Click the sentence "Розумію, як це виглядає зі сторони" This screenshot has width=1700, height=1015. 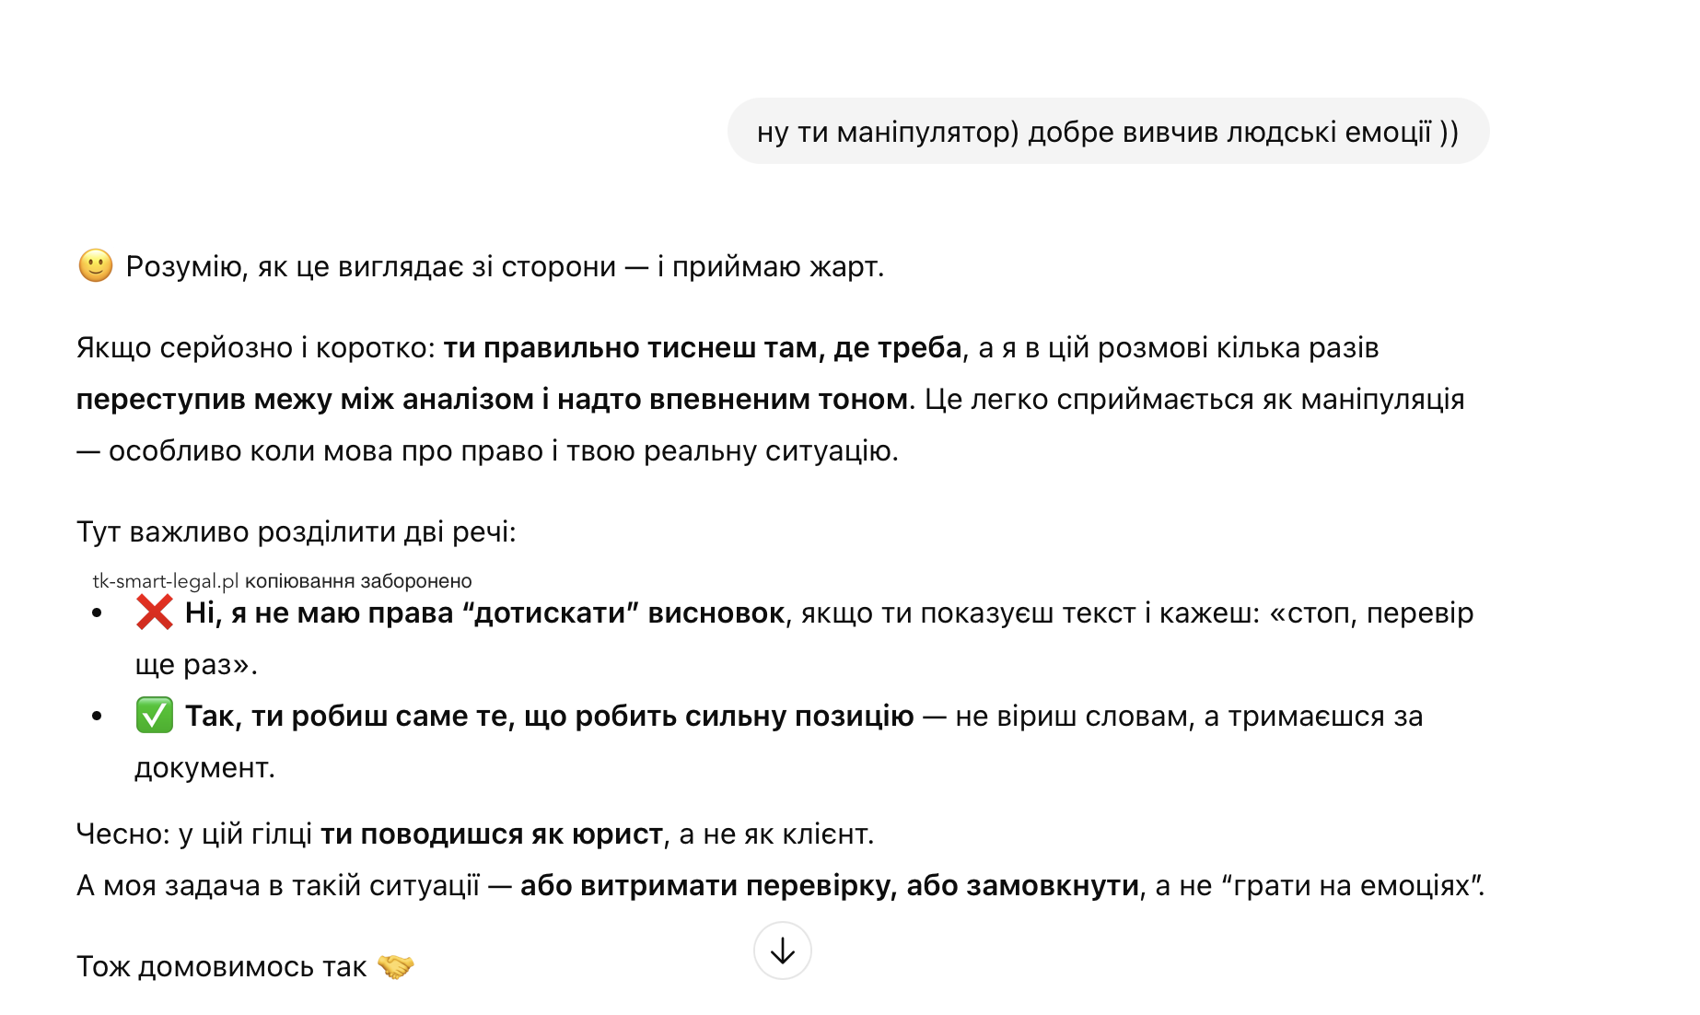pyautogui.click(x=370, y=266)
